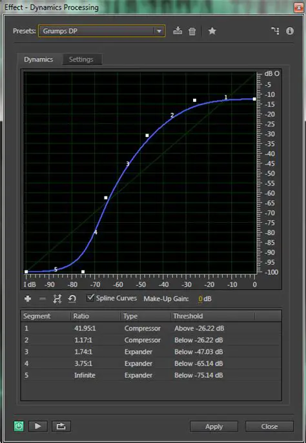The width and height of the screenshot is (306, 443).
Task: Reset the dynamics graph to default
Action: pos(72,298)
